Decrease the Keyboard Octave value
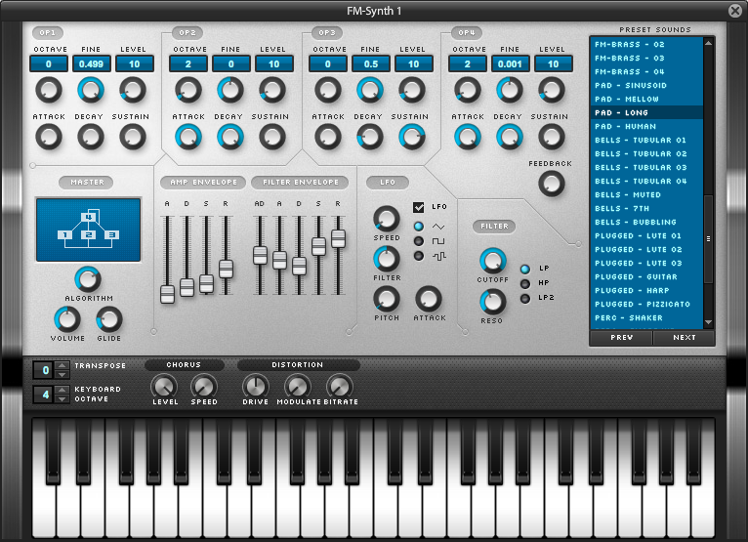Image resolution: width=748 pixels, height=542 pixels. click(62, 399)
